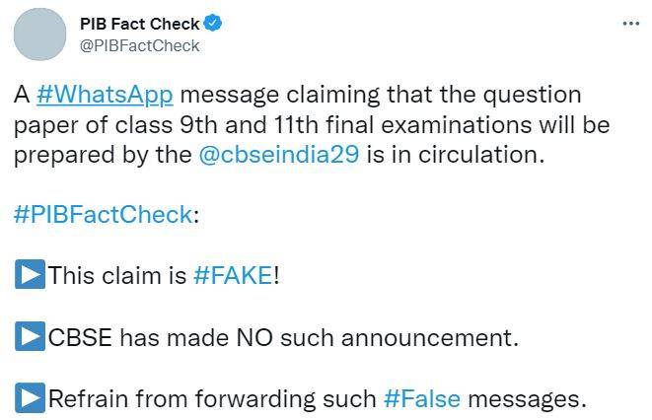Image resolution: width=652 pixels, height=420 pixels.
Task: Click the text "This claim is"
Action: (x=116, y=276)
